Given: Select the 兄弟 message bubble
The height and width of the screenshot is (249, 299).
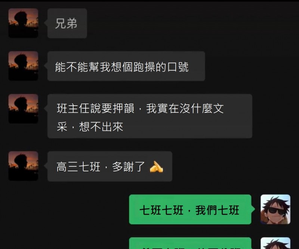Looking at the screenshot, I should coord(67,23).
